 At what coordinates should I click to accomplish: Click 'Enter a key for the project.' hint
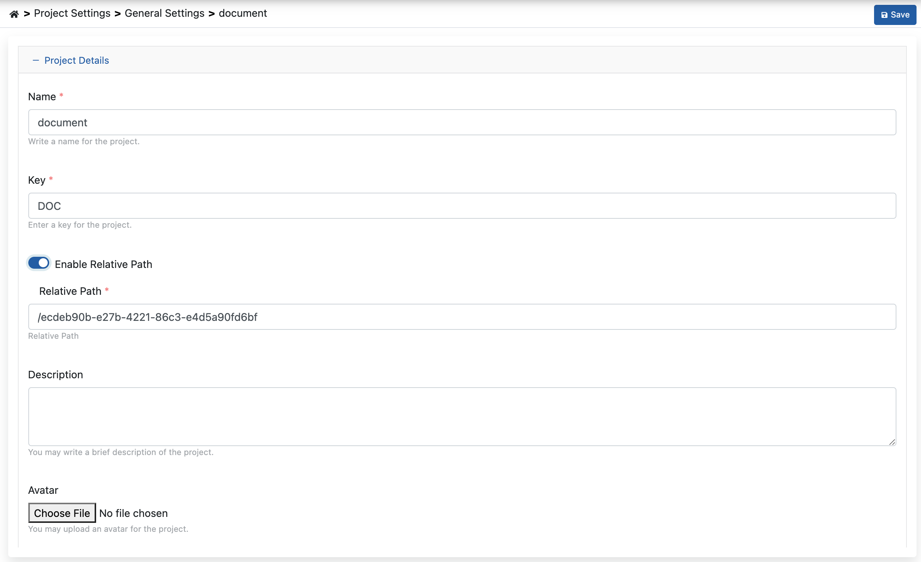pyautogui.click(x=80, y=225)
